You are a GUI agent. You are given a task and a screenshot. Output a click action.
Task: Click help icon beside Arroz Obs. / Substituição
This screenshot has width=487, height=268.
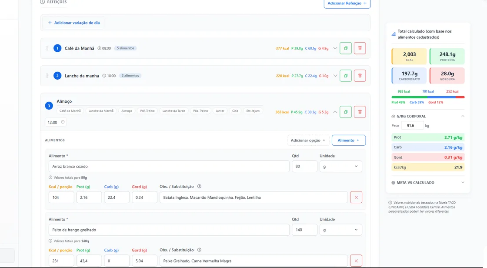[x=200, y=187]
